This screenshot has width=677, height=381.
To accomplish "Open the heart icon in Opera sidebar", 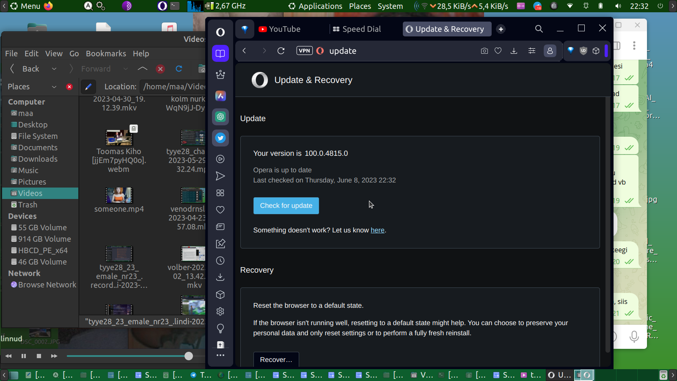I will 220,210.
